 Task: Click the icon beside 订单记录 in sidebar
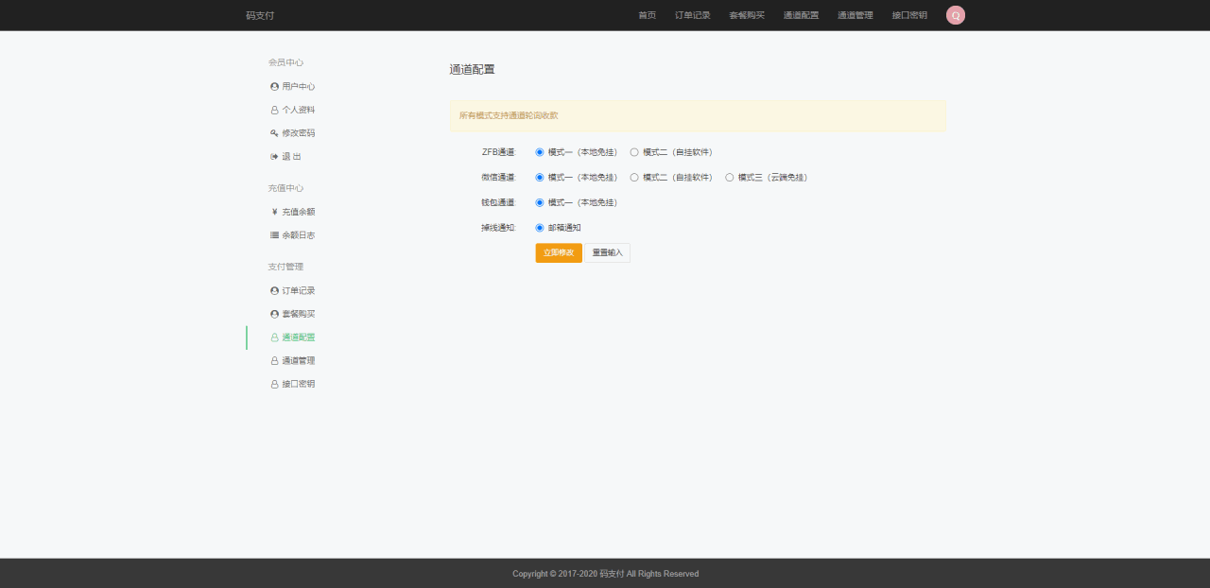[274, 291]
